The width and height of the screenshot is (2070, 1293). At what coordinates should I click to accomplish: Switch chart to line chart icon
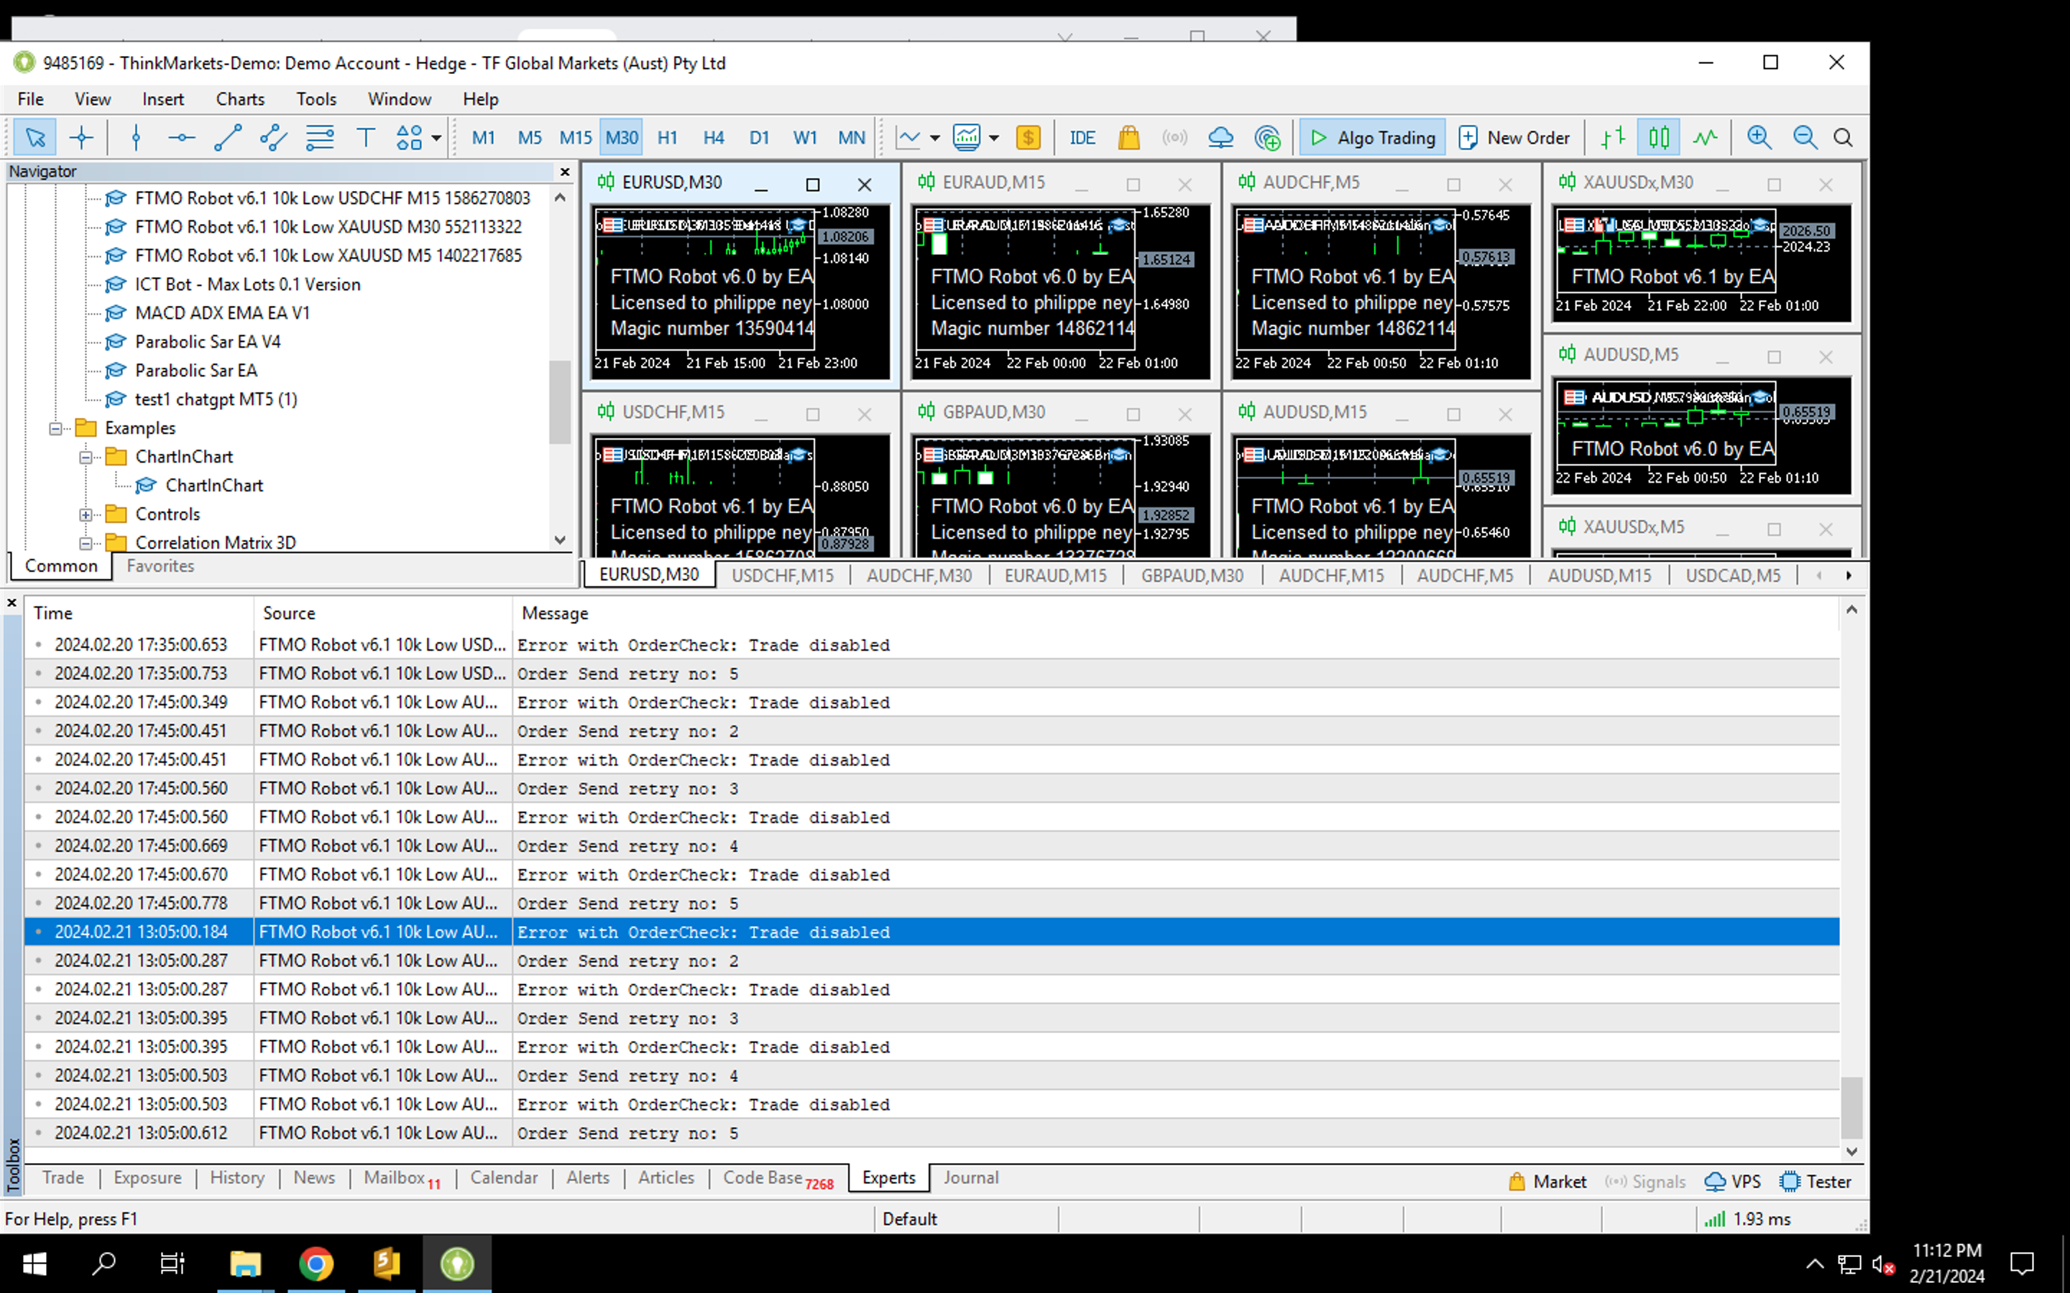pyautogui.click(x=1705, y=138)
